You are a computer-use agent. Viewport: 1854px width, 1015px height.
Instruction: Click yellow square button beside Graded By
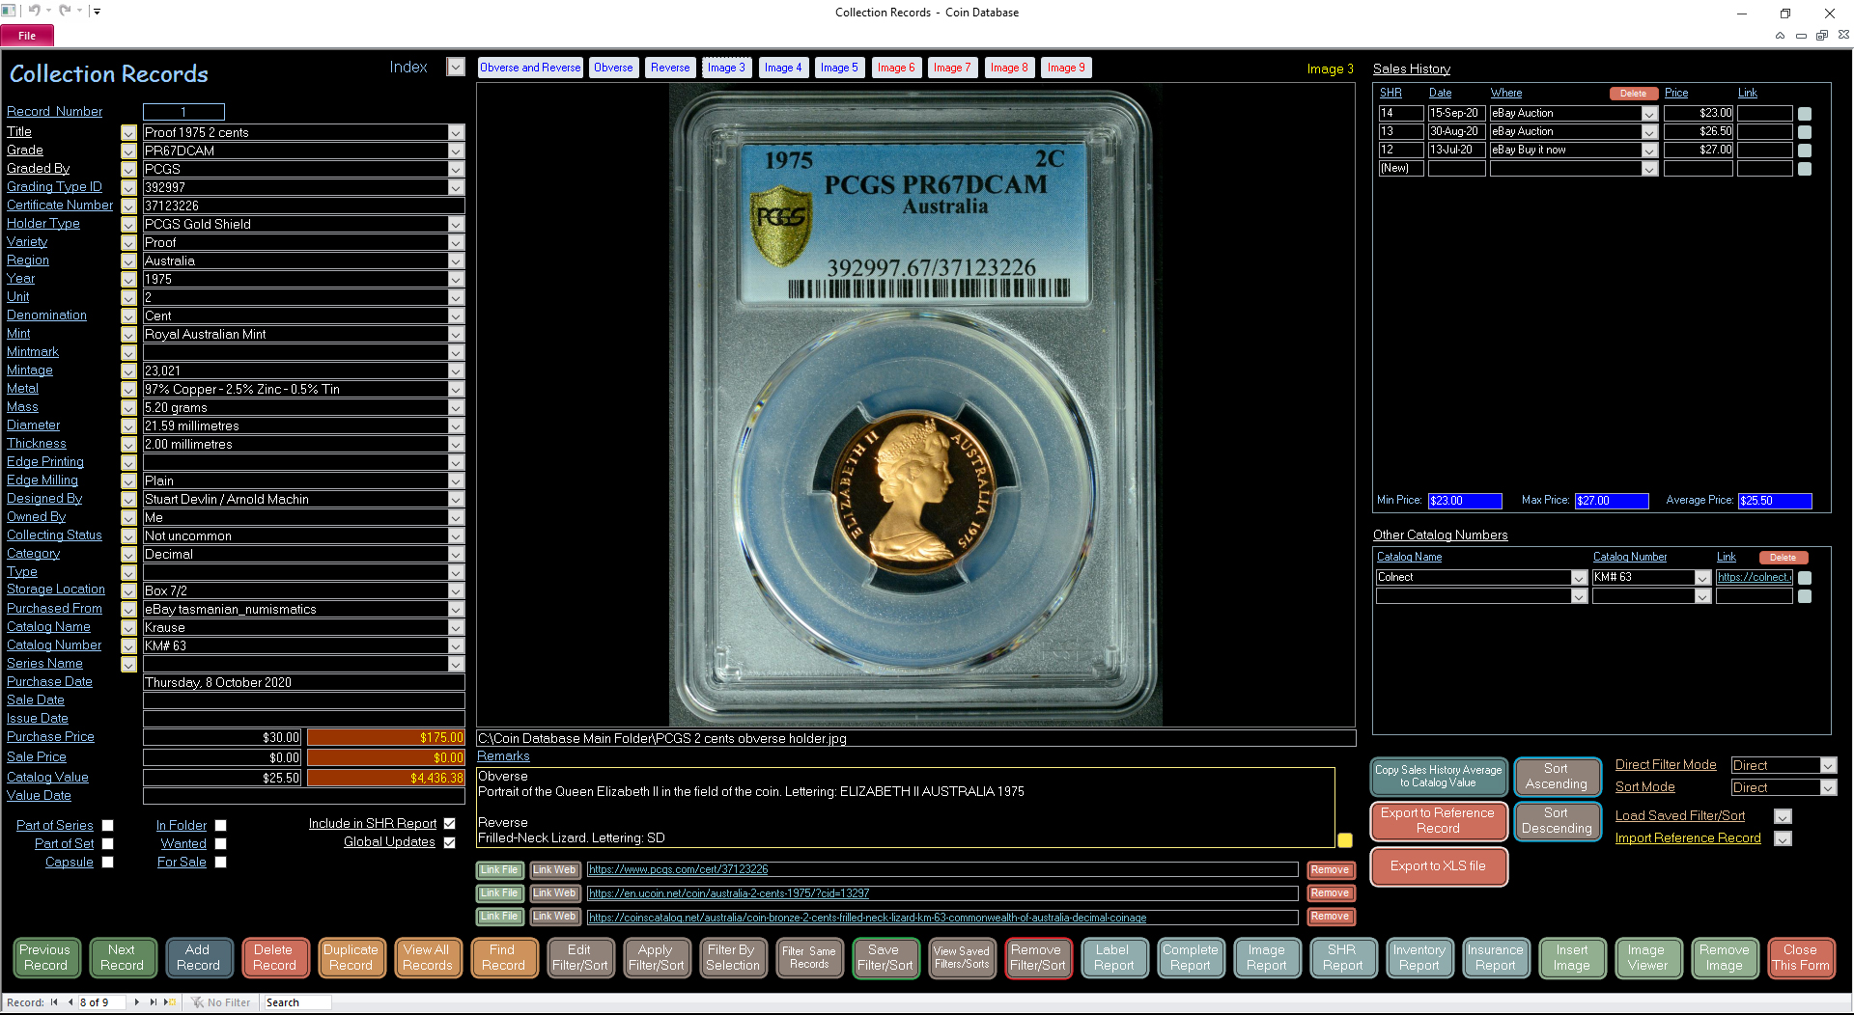coord(128,169)
